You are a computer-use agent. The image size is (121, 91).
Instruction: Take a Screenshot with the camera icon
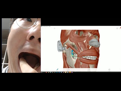point(89,70)
